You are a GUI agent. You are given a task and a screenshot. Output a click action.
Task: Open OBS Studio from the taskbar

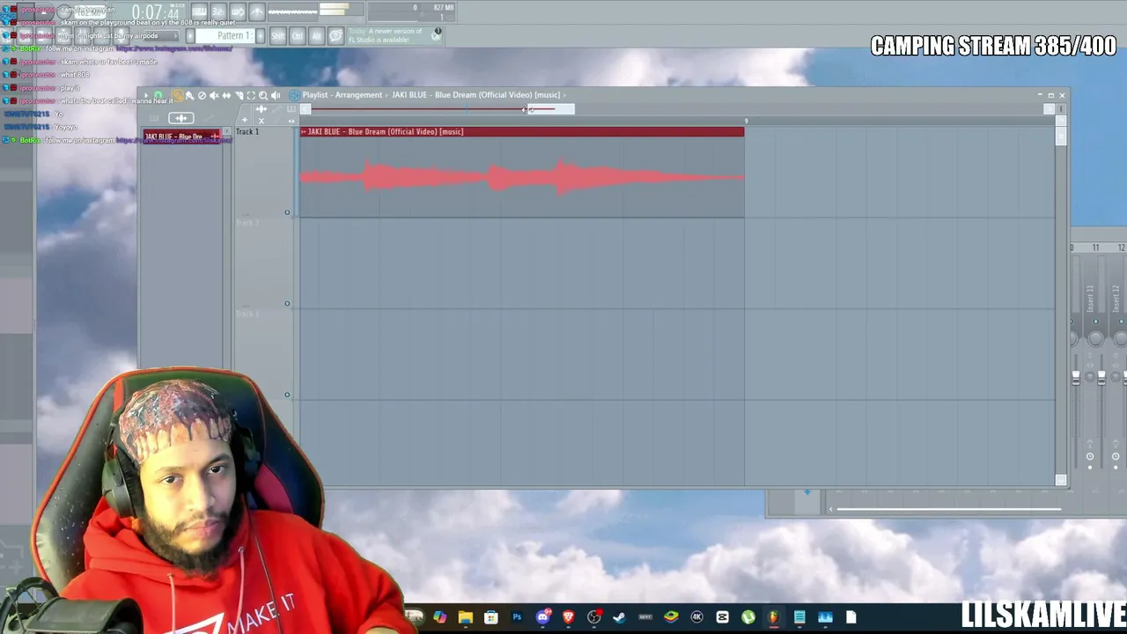click(594, 617)
